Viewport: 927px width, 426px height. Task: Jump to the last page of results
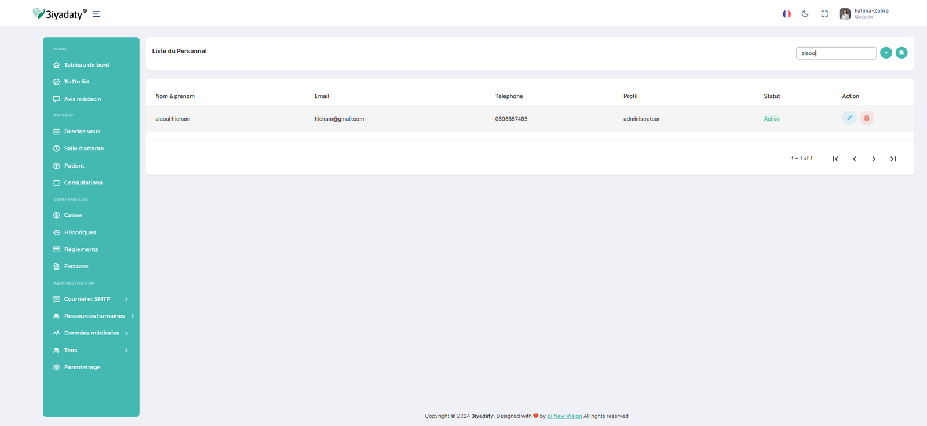click(x=893, y=159)
